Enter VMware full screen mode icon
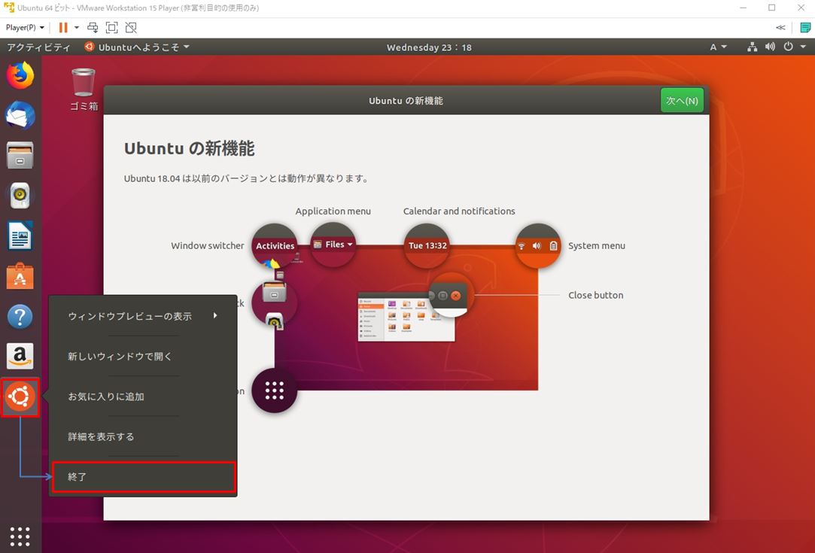The height and width of the screenshot is (553, 815). pos(111,28)
